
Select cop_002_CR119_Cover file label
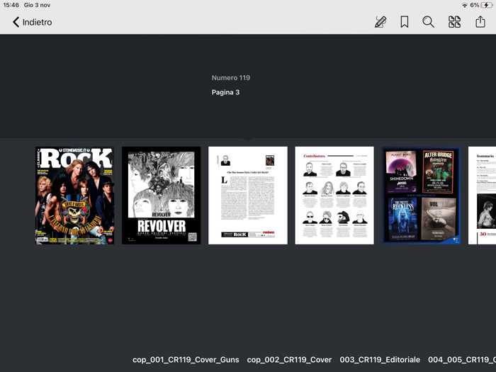(x=289, y=360)
